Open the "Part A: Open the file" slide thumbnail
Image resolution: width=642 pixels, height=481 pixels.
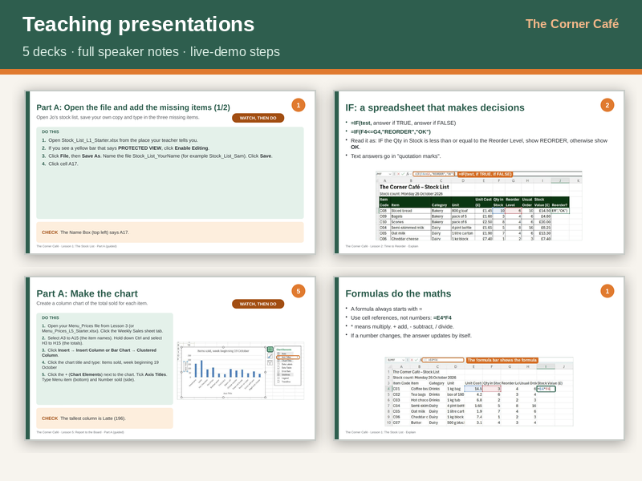pos(170,172)
